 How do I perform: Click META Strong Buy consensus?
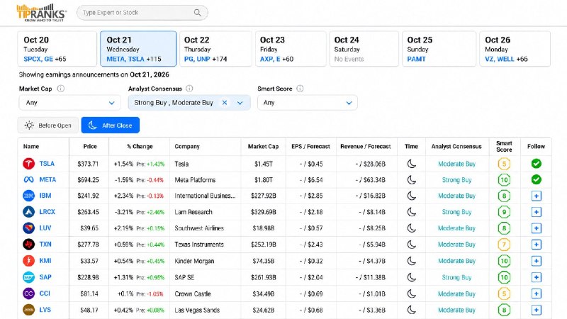click(456, 180)
